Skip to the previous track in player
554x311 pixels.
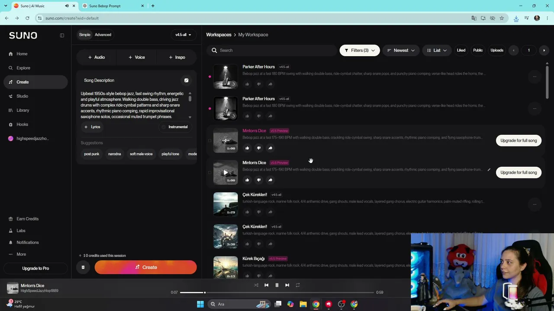[x=266, y=285]
